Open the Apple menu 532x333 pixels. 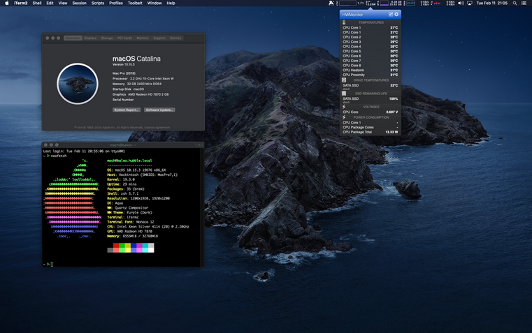[x=7, y=3]
